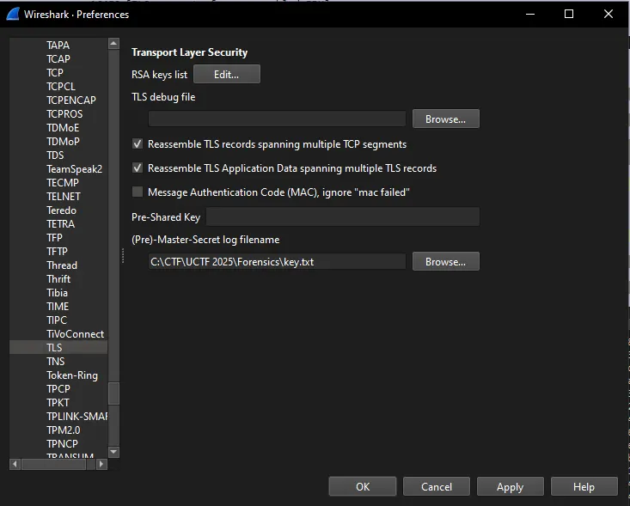Enable ignore "mac failed" checkbox
The width and height of the screenshot is (630, 506).
coord(138,192)
